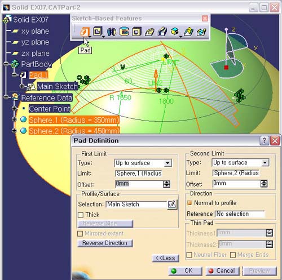This screenshot has height=280, width=282.
Task: Enable the Thick checkbox
Action: [81, 215]
